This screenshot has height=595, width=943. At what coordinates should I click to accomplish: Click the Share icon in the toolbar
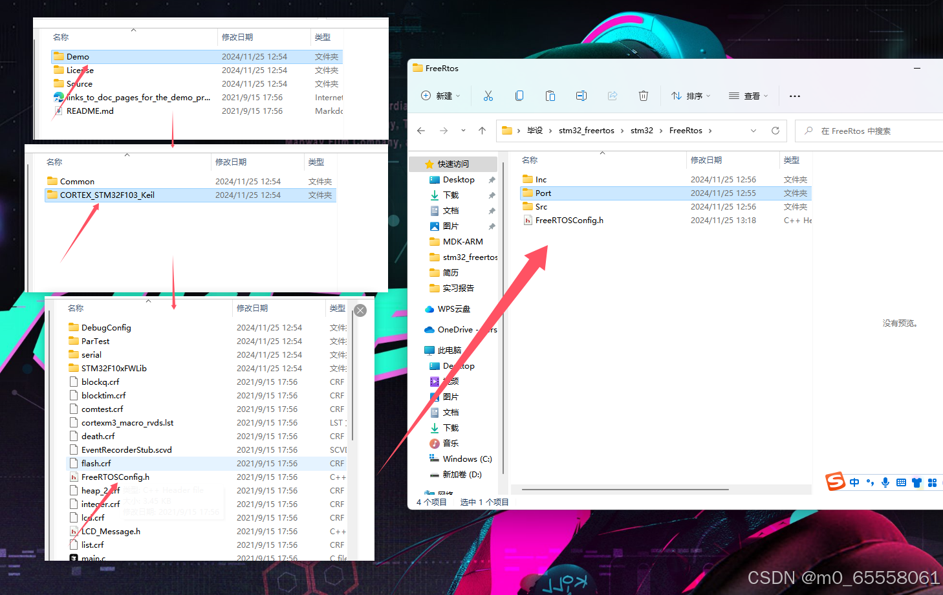click(x=612, y=95)
